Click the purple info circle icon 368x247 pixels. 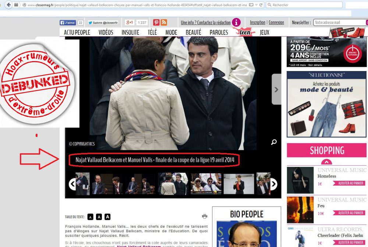coord(236,22)
